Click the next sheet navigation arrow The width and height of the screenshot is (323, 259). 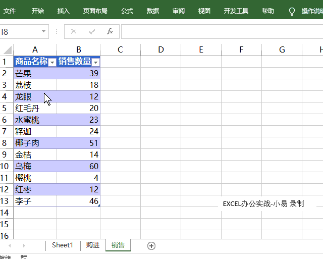24,245
